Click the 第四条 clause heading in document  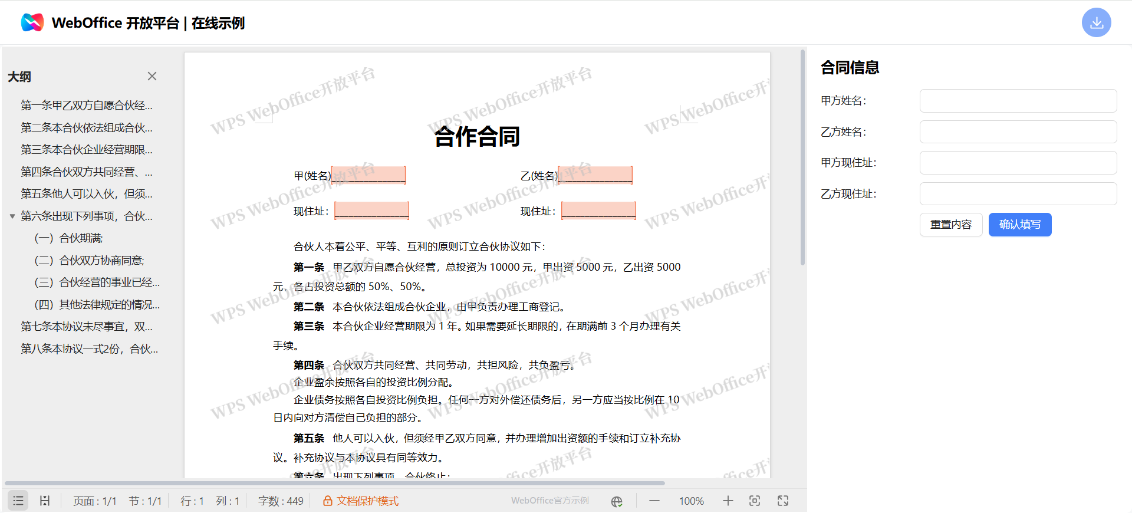point(309,365)
